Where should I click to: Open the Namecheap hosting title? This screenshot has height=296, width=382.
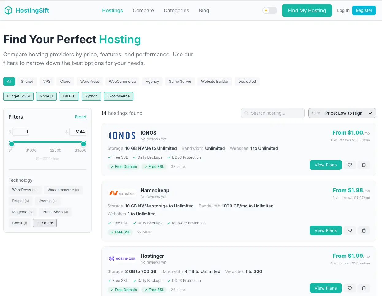tap(155, 190)
